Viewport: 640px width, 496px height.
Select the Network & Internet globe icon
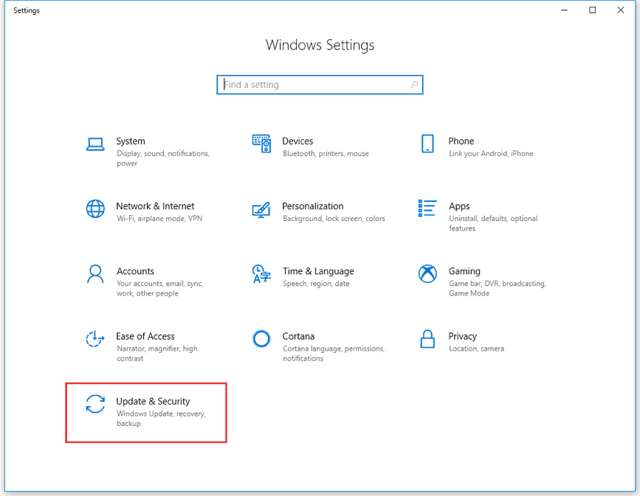pos(95,209)
